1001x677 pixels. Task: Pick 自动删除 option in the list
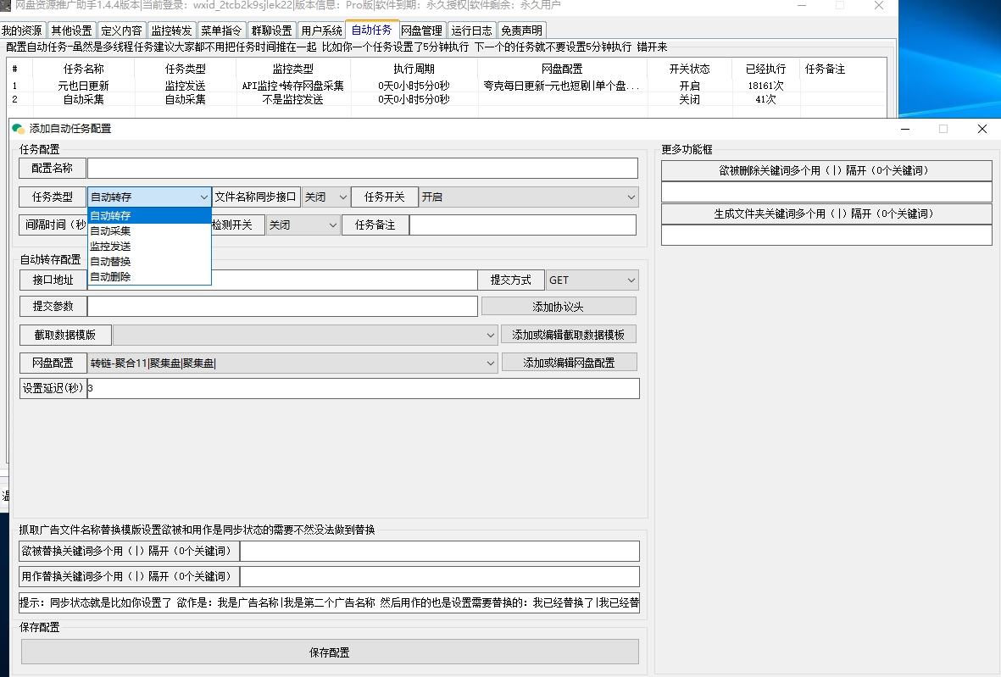point(110,276)
